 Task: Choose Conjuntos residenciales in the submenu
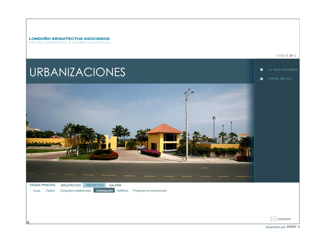coord(76,191)
